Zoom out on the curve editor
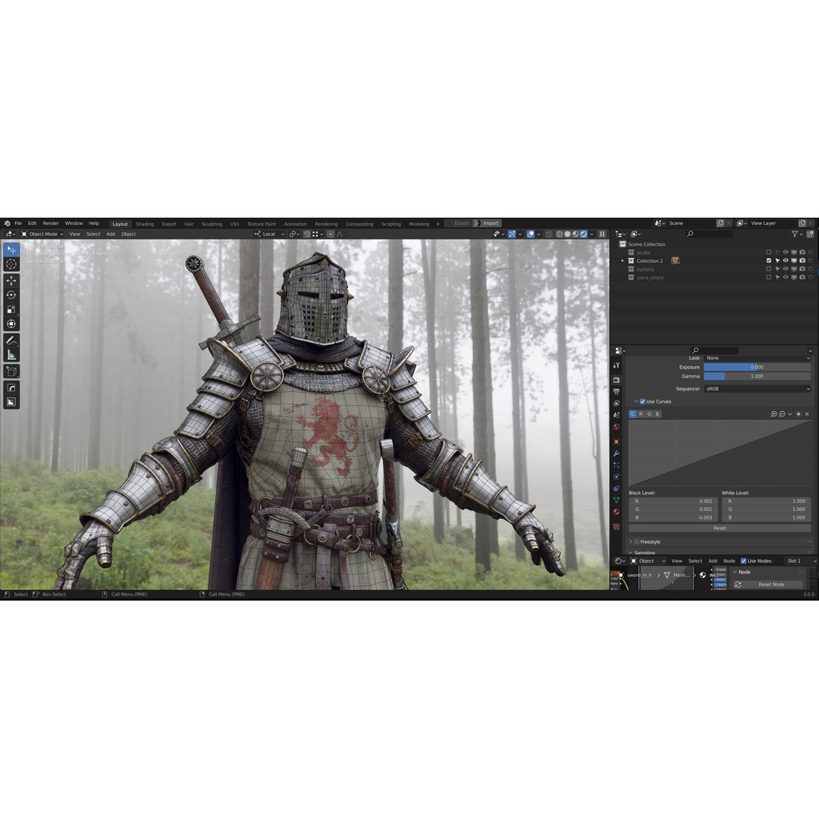 (x=782, y=414)
